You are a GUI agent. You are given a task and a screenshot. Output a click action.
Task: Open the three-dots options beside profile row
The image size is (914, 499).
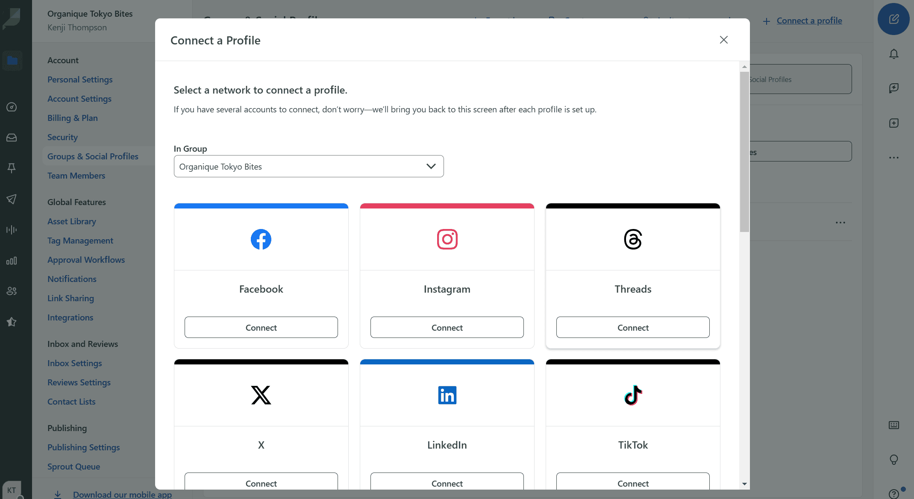(x=840, y=223)
